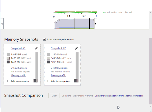Open Compare with snapshot from another workspace
This screenshot has height=112, width=152.
point(119,96)
